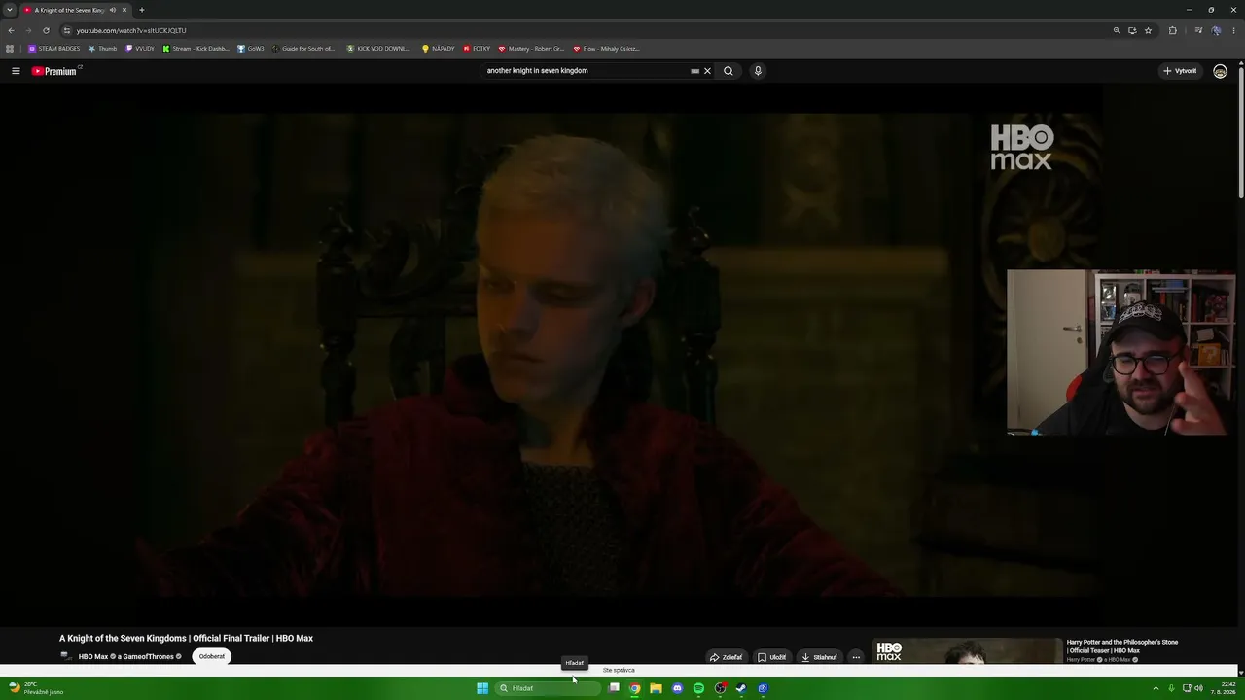Open the FOTKY bookmark

click(x=477, y=49)
